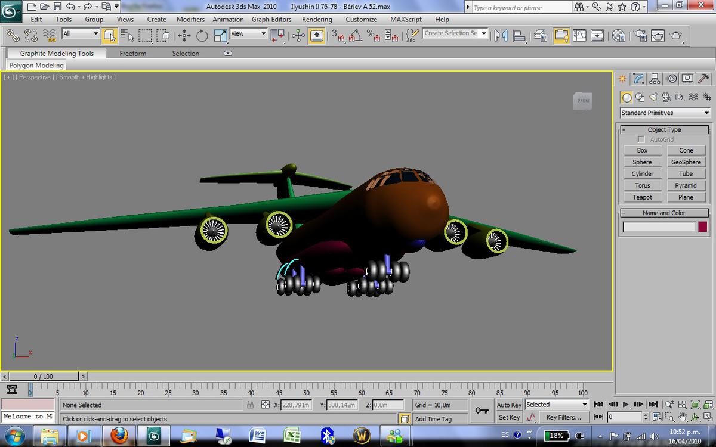Screen dimensions: 716x447
Task: Open Rendered Frame Window icon
Action: [658, 36]
